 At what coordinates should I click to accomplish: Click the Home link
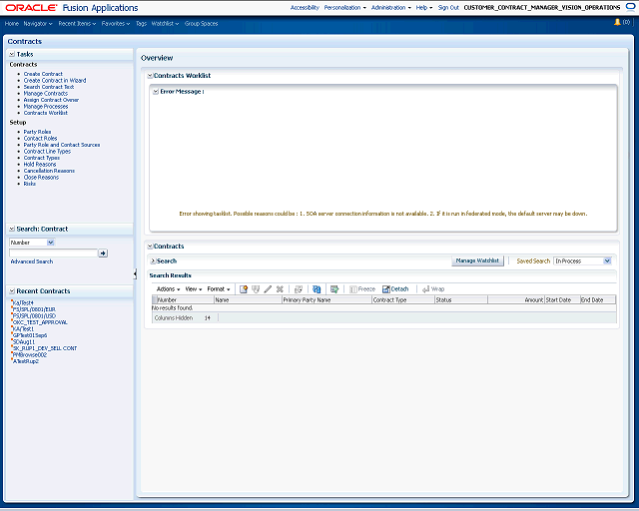point(12,24)
